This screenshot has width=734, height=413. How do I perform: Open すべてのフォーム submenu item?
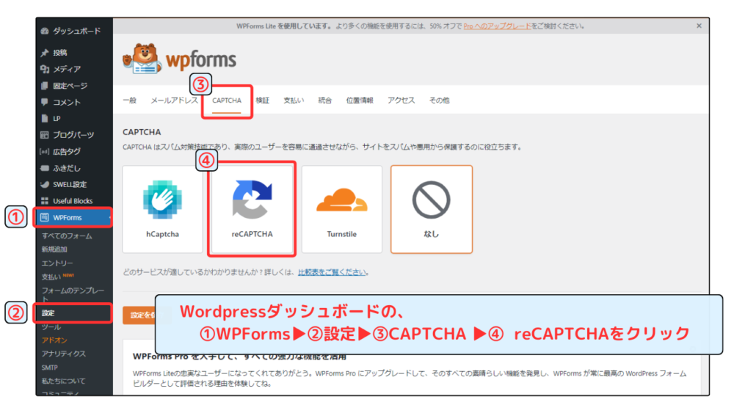(67, 235)
